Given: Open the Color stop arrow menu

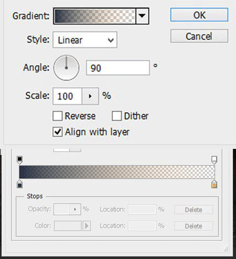Looking at the screenshot, I should [87, 226].
